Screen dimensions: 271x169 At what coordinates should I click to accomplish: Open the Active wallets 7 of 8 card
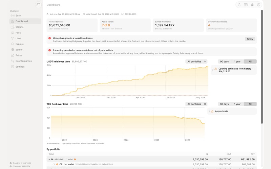pos(125,25)
